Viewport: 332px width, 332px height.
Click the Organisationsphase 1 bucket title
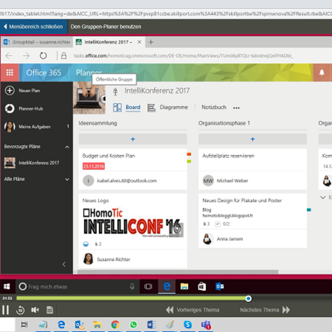(x=224, y=123)
